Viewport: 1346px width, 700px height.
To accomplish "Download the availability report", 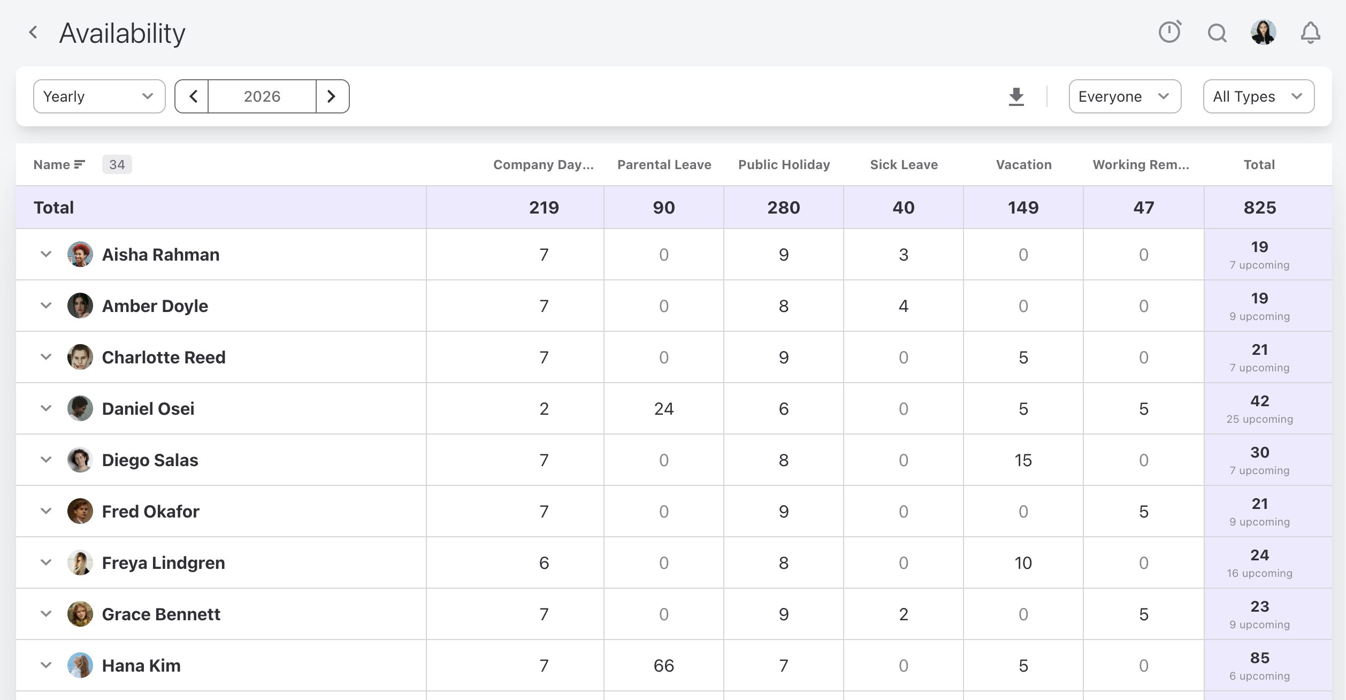I will 1016,97.
